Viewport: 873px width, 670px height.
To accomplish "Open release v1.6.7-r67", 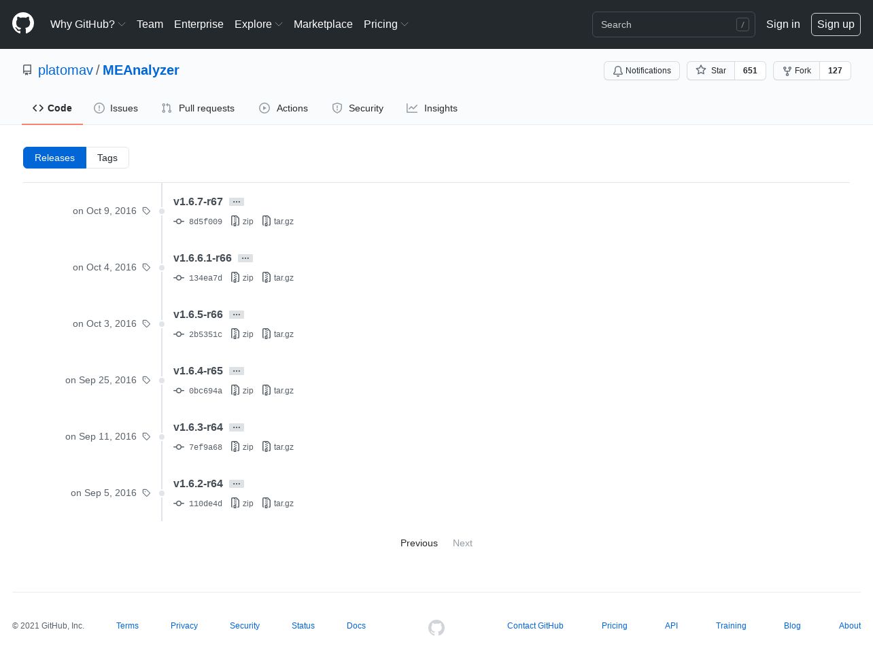I will [x=198, y=202].
